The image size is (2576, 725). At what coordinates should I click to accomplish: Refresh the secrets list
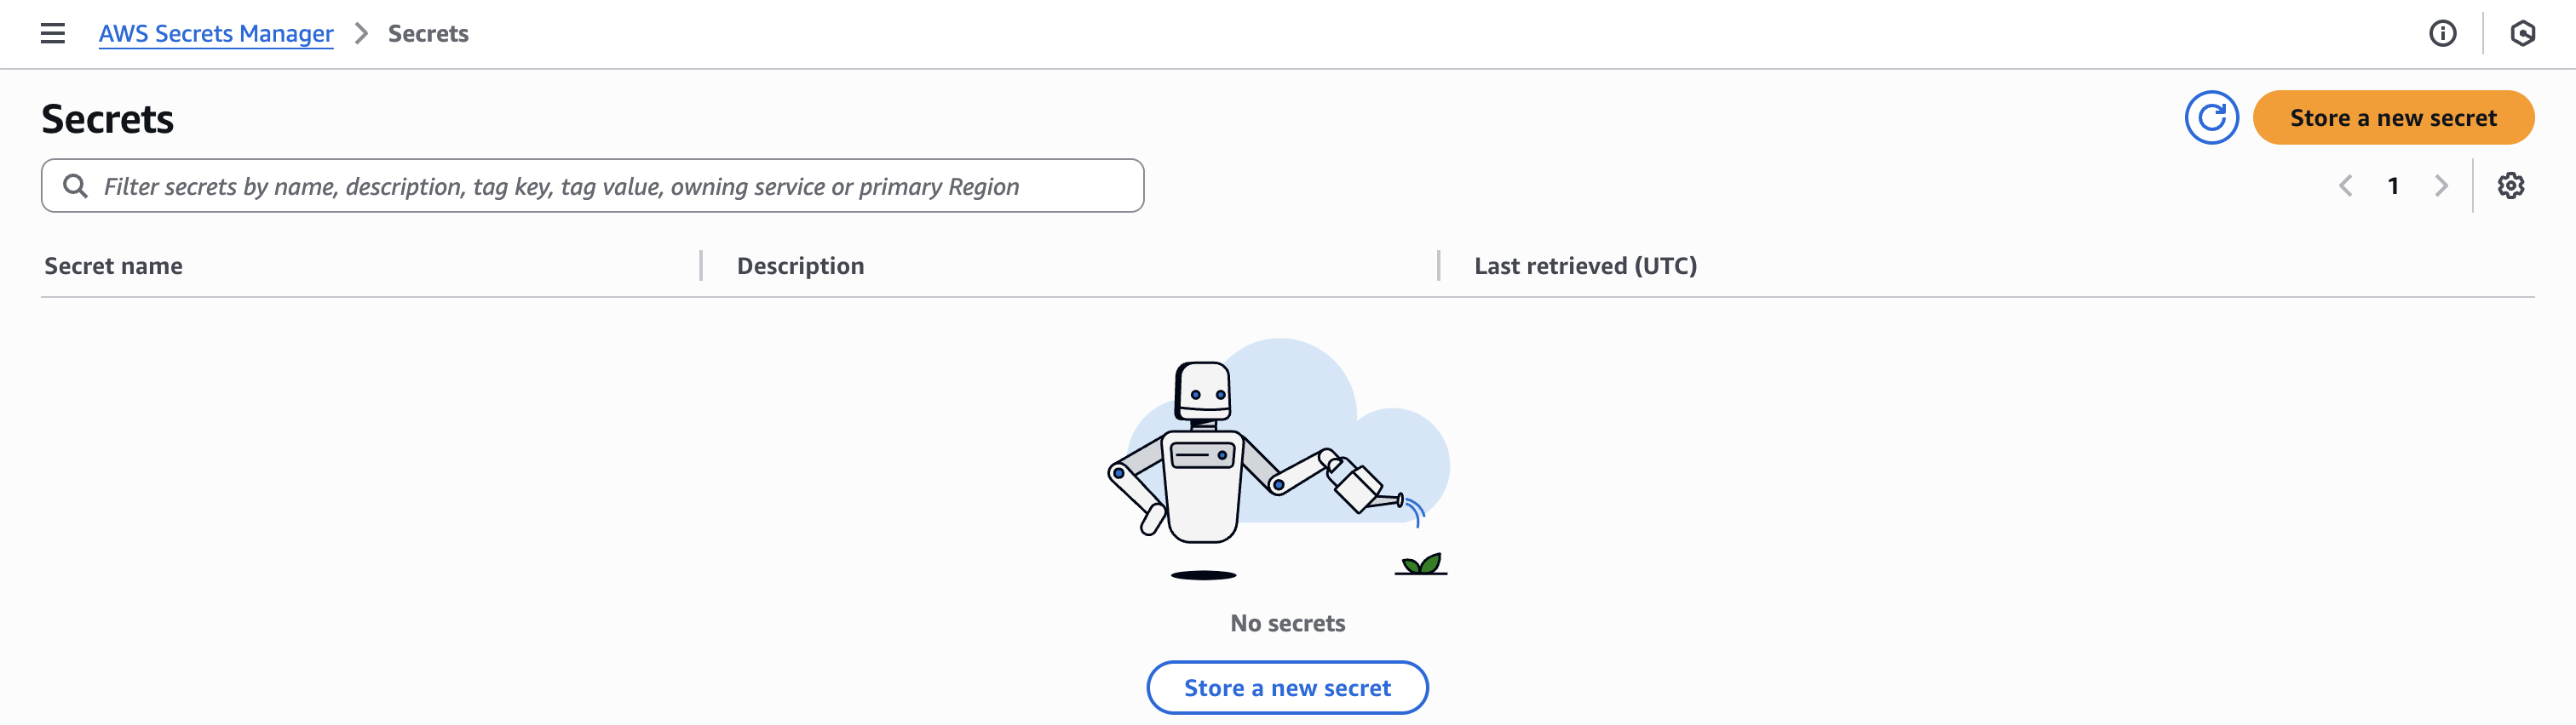coord(2211,117)
